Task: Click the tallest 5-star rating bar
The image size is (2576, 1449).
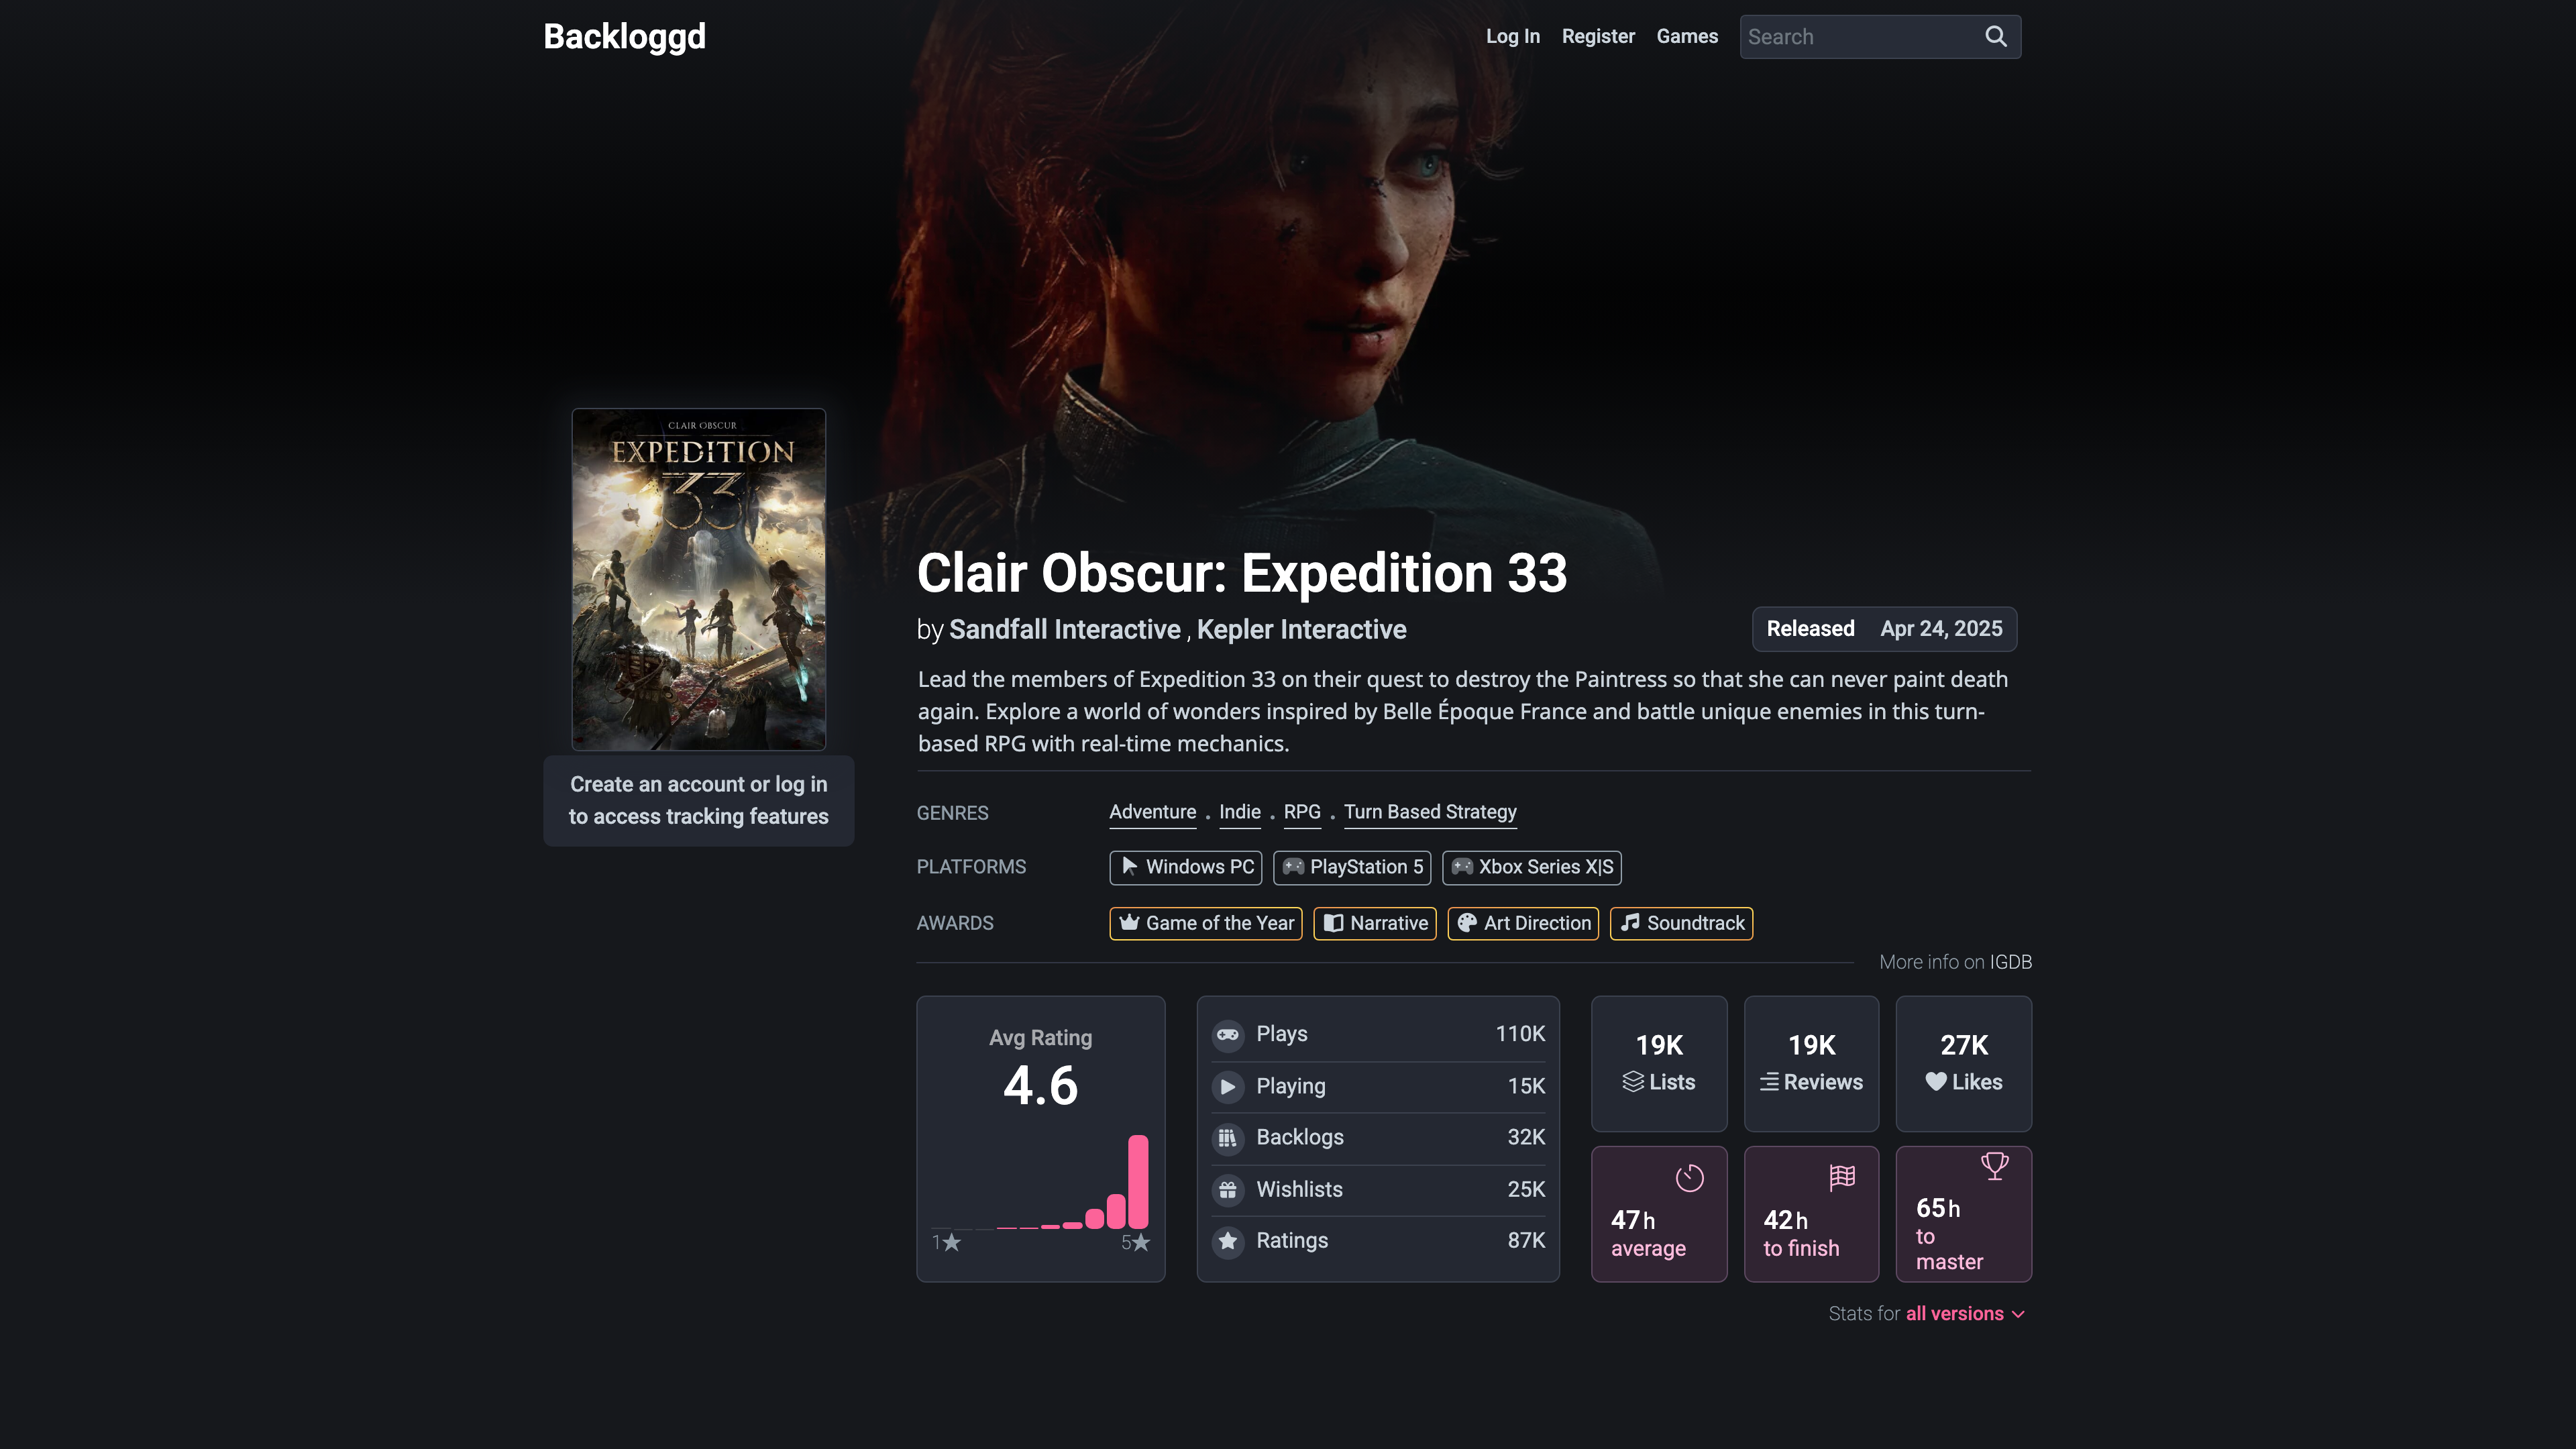Action: [x=1138, y=1181]
